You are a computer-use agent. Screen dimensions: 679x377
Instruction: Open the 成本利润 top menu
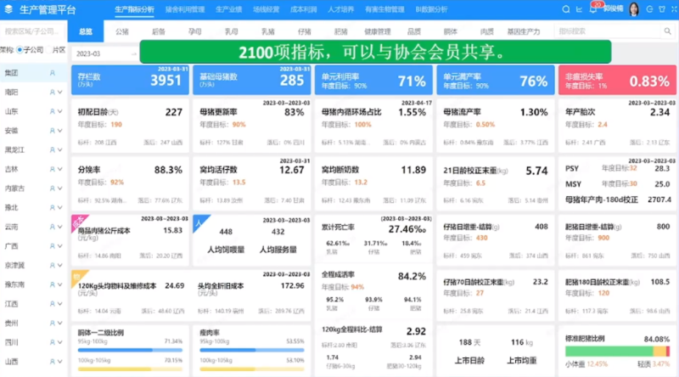click(x=303, y=9)
